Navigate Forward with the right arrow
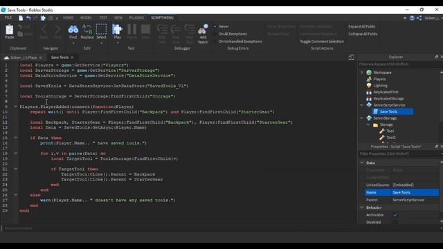 coord(57,29)
